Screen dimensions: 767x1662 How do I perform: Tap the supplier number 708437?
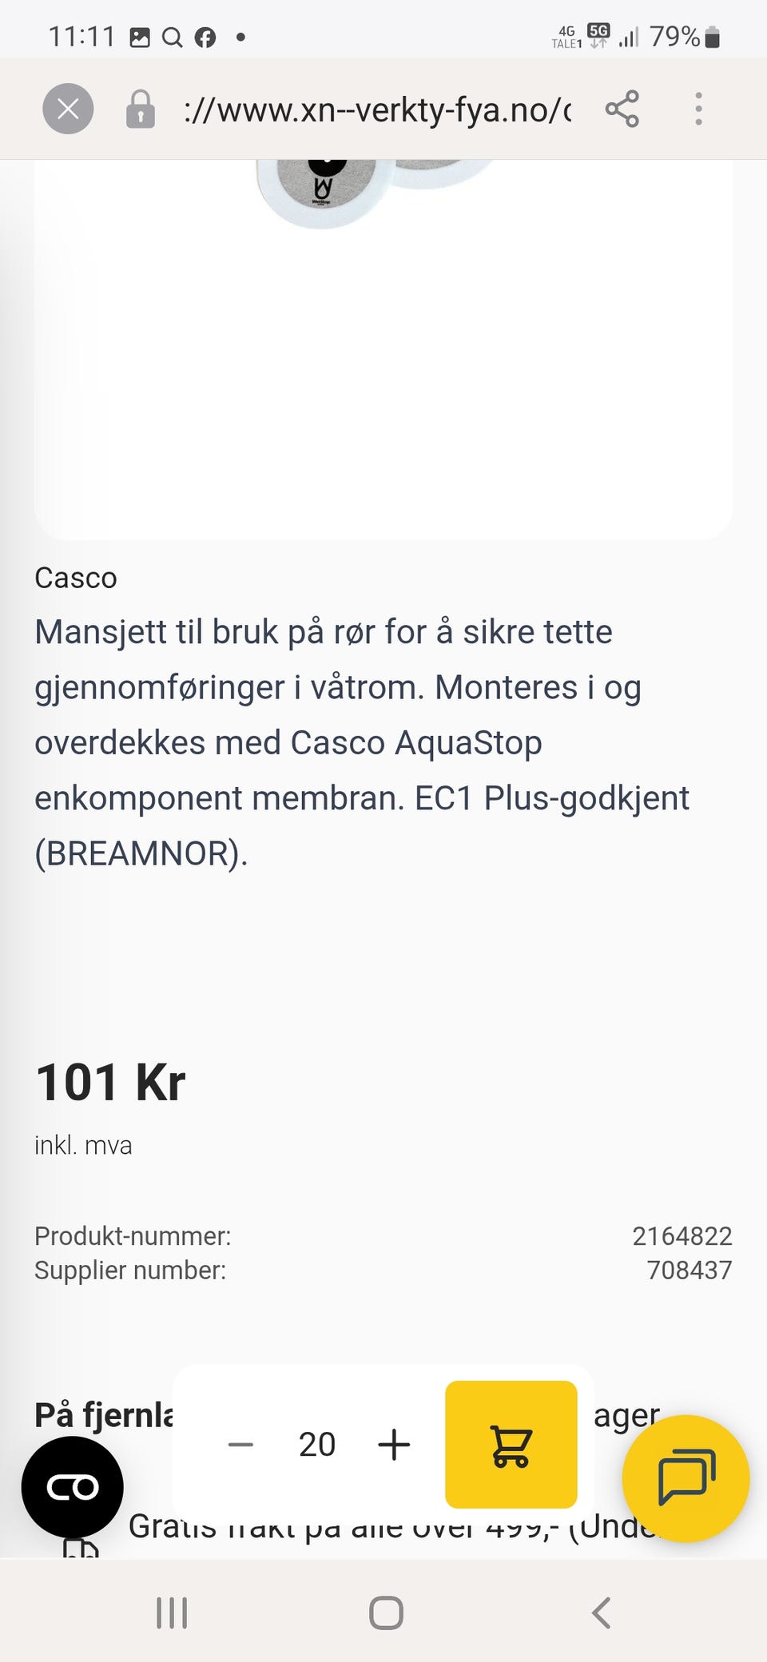(x=690, y=1270)
